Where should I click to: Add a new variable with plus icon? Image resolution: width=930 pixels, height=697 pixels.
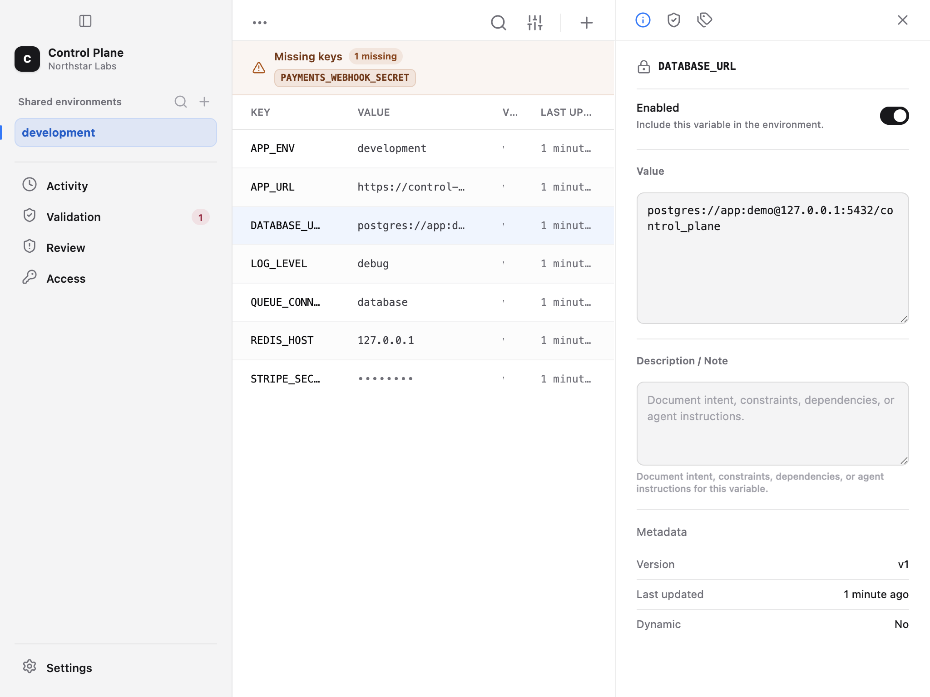pyautogui.click(x=587, y=22)
